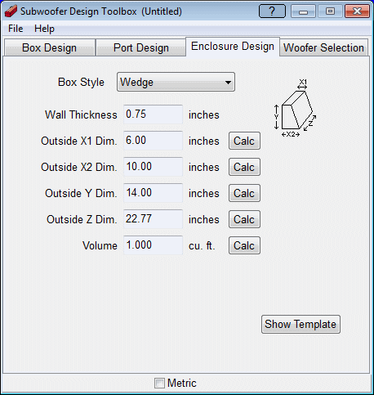Open the Box Style dropdown arrow
The image size is (374, 395).
coord(228,82)
